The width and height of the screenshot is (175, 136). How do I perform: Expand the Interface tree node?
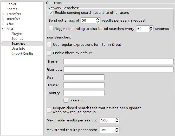click(3, 19)
